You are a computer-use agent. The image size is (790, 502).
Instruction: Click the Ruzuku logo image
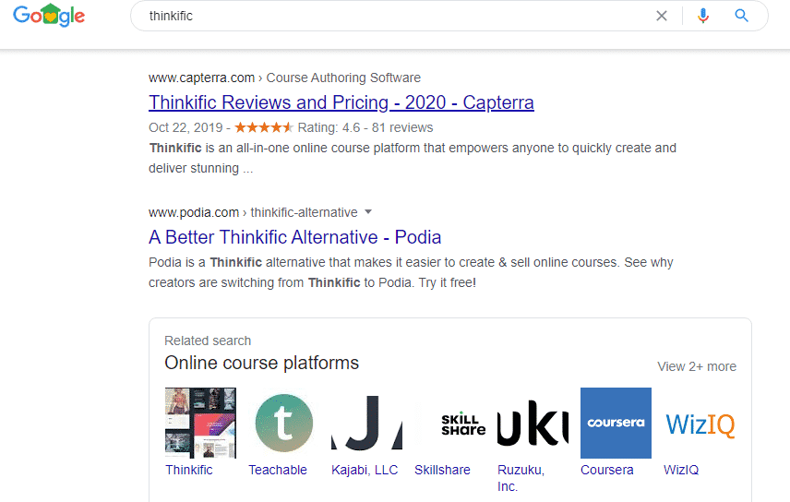click(x=533, y=423)
